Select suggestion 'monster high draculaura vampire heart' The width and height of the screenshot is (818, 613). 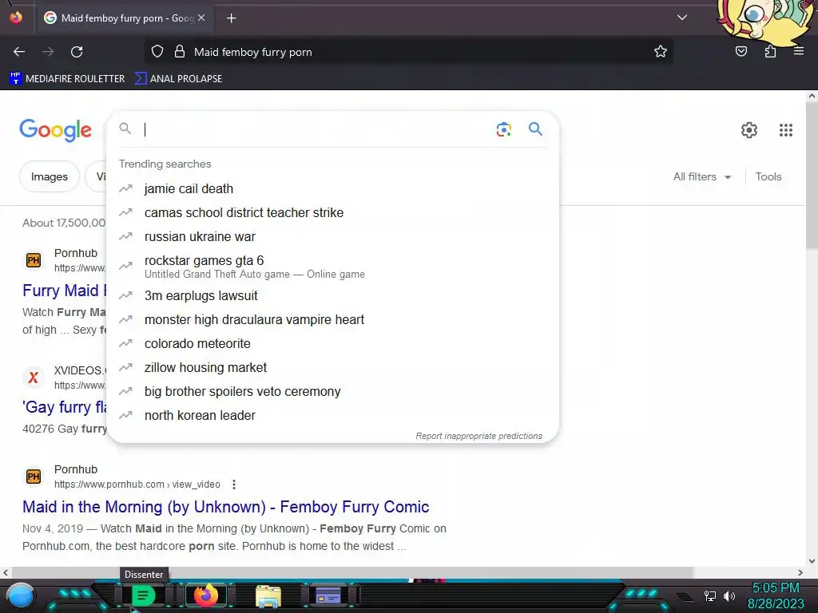pos(332,319)
